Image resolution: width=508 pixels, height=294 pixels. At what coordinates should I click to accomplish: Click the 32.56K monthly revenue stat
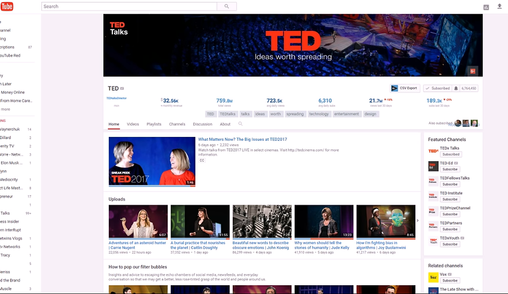pyautogui.click(x=171, y=103)
